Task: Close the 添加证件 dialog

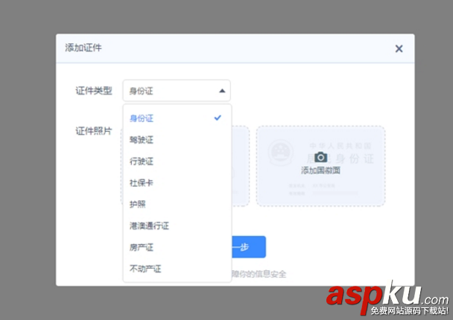Action: tap(399, 48)
